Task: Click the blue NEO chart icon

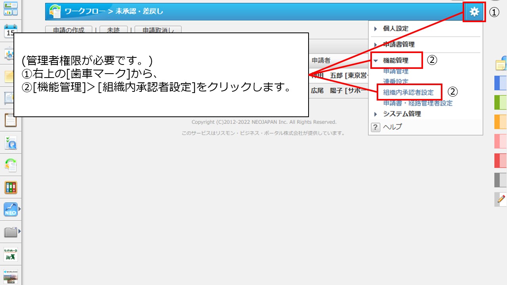Action: pyautogui.click(x=10, y=209)
